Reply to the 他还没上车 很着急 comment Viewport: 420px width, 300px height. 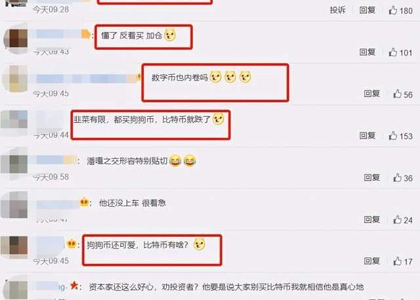372,219
